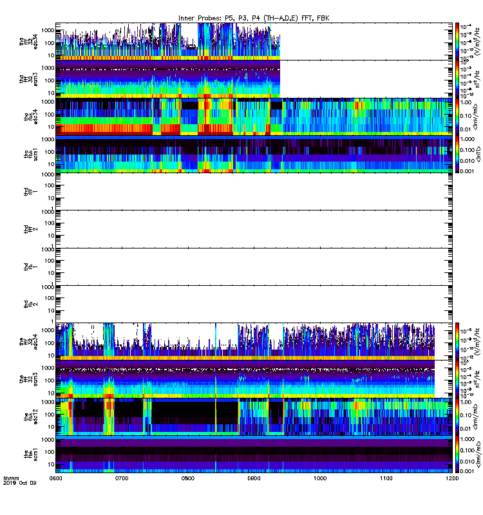Click the 0600 time axis label

tap(56, 478)
